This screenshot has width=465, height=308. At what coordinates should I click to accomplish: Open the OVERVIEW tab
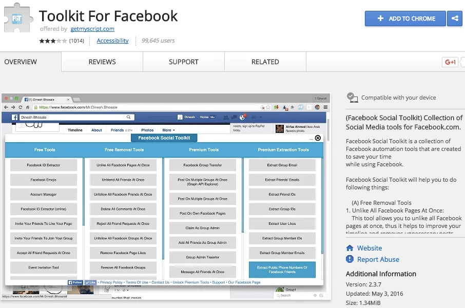[21, 62]
